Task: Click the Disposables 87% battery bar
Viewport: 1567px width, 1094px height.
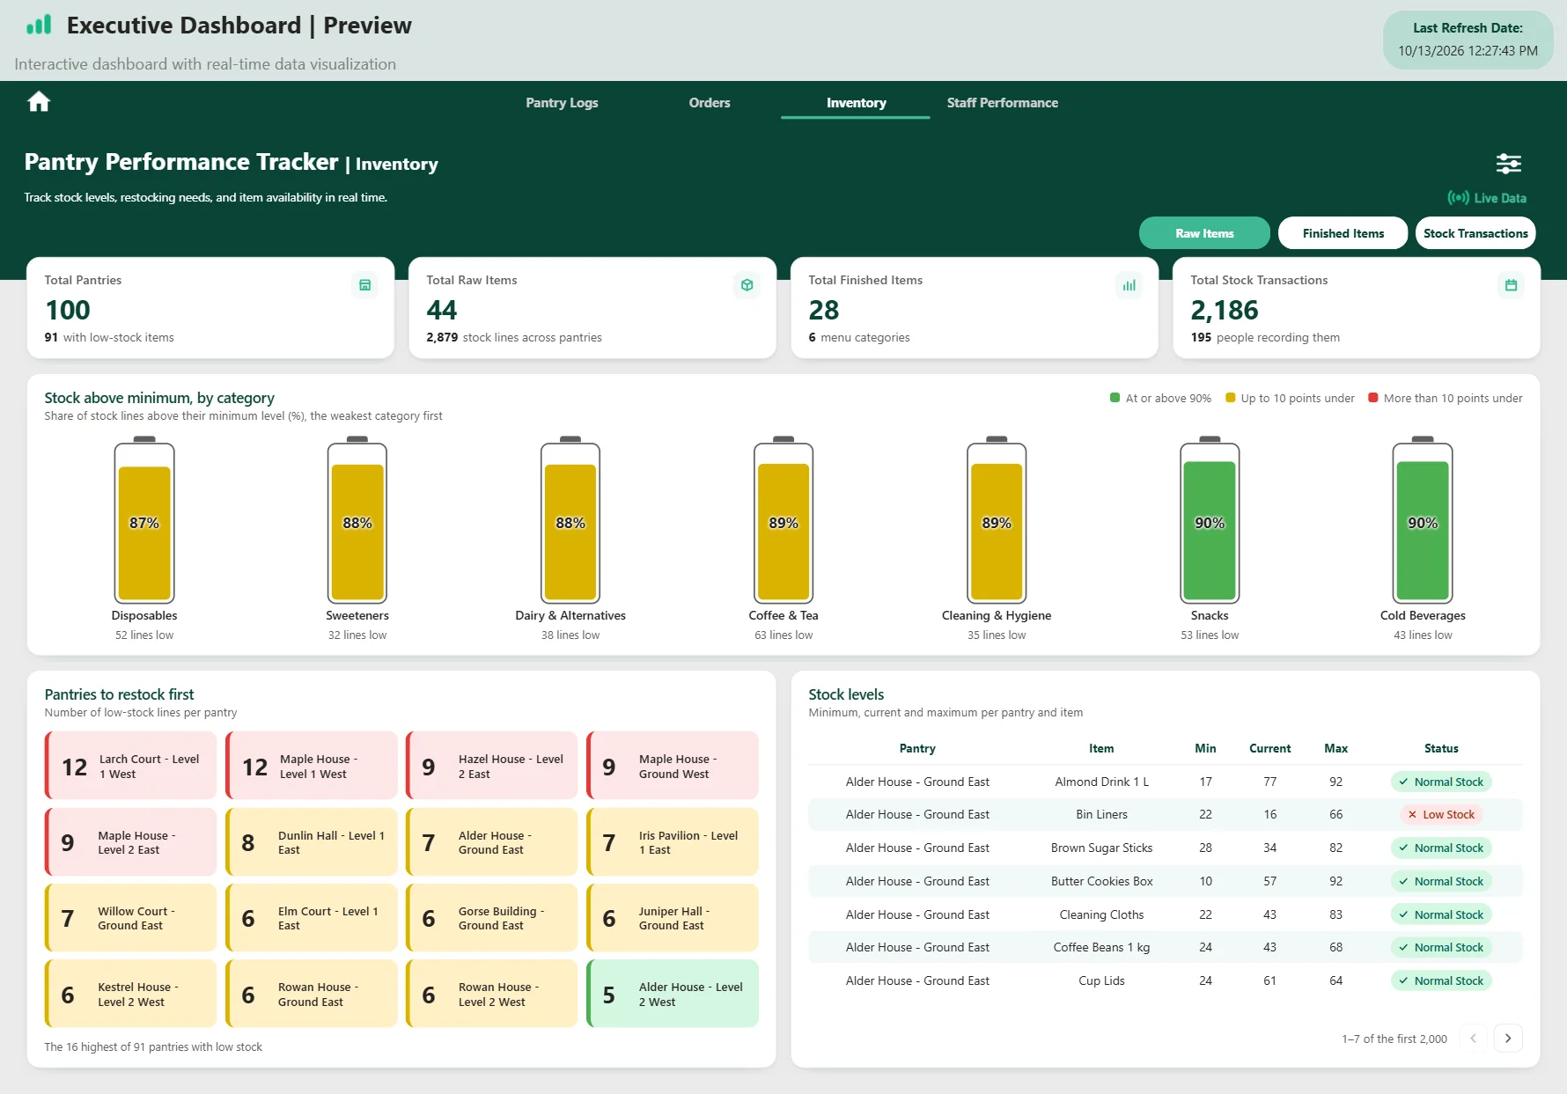Action: pos(144,521)
